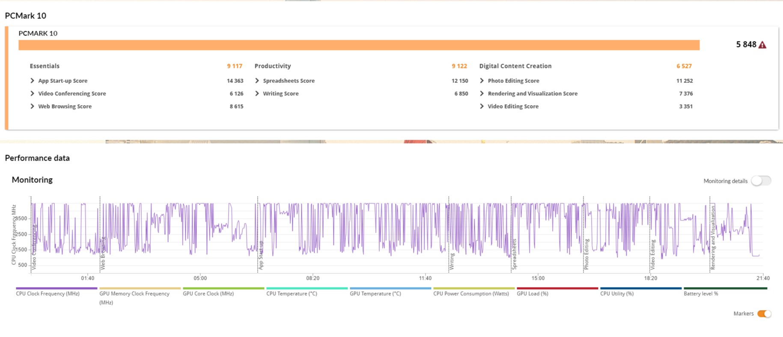The image size is (783, 337).
Task: Click the Essentials heading
Action: (x=45, y=66)
